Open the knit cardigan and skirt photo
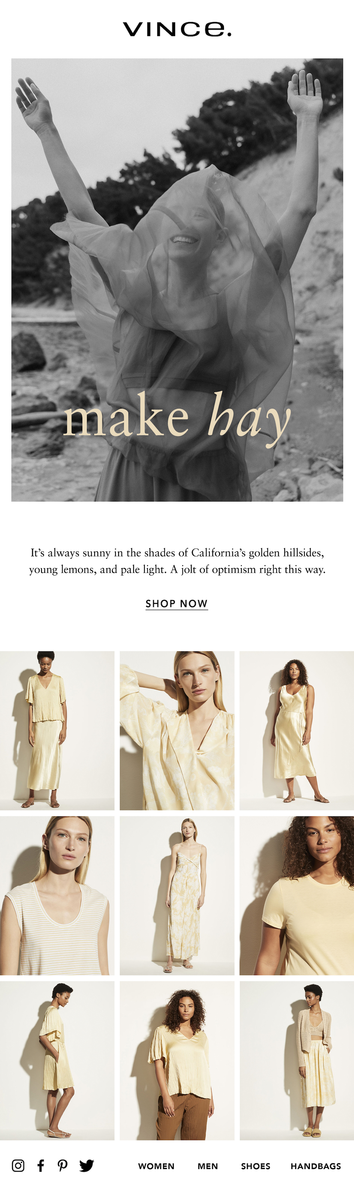This screenshot has height=1191, width=354. (x=297, y=1061)
